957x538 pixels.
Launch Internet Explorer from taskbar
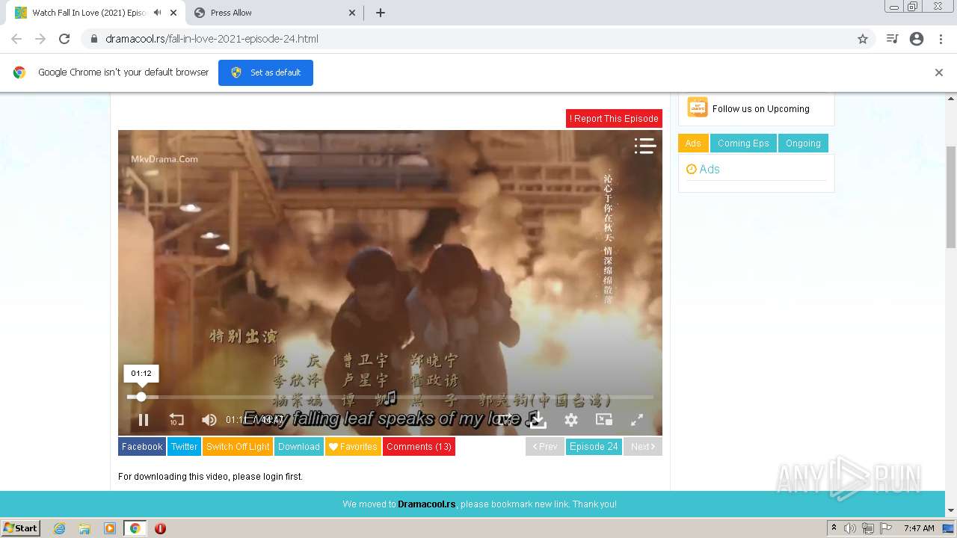(60, 528)
